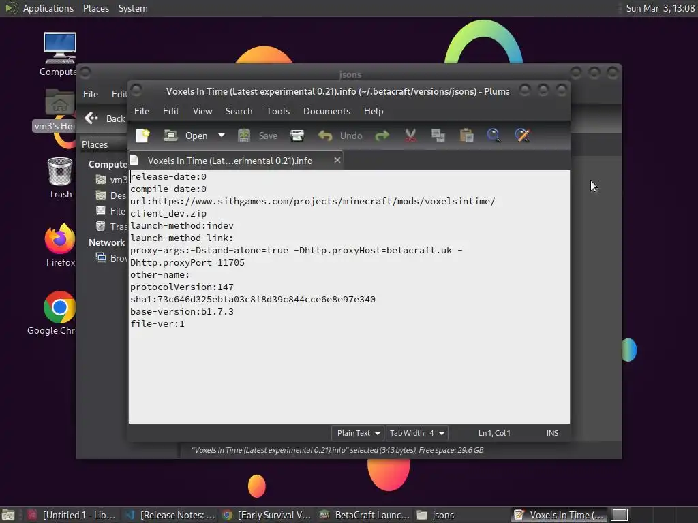Click the sha1 hash line in editor
The width and height of the screenshot is (698, 523).
[252, 300]
